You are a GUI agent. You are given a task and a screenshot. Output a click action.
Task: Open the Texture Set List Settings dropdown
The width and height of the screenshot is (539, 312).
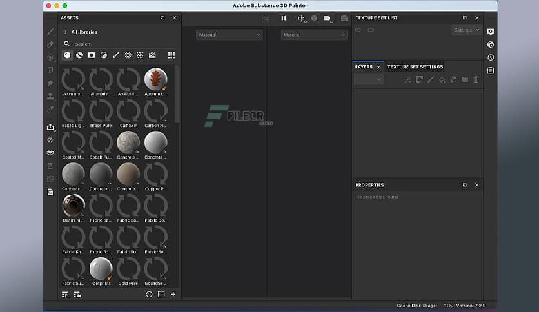(x=467, y=30)
